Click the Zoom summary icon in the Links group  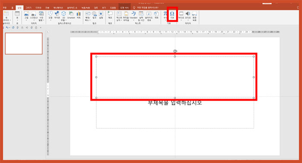88,13
